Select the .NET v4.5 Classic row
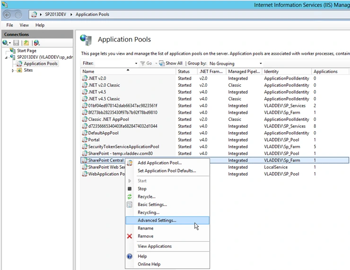This screenshot has width=350, height=270. pyautogui.click(x=215, y=99)
